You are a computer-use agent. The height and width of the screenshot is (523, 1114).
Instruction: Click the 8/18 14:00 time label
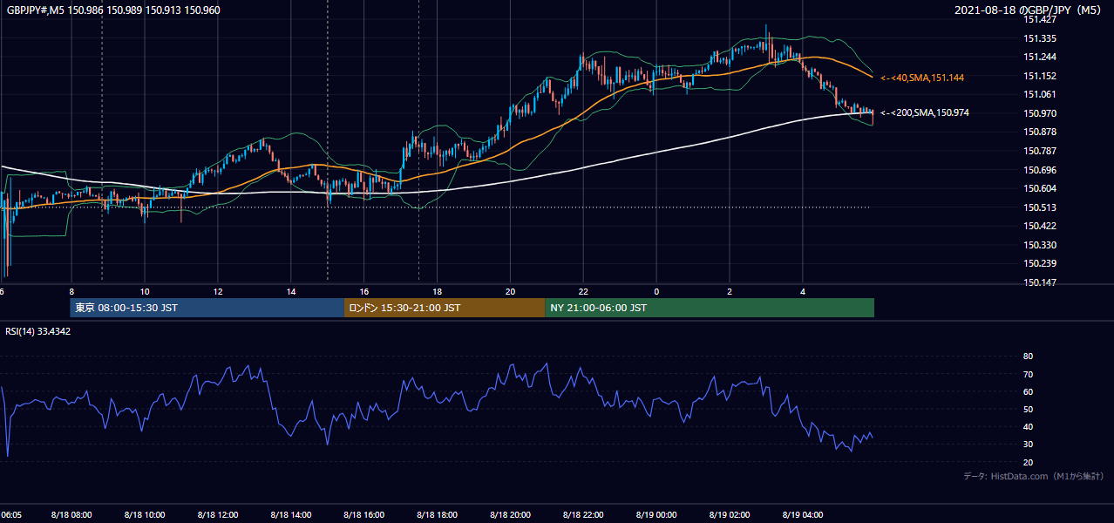point(291,515)
